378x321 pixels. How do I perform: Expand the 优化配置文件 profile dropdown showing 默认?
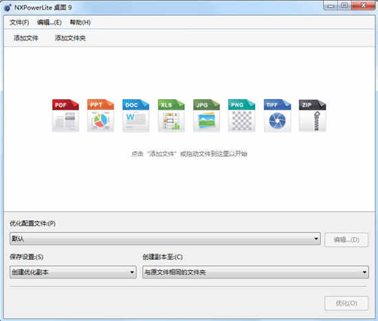pyautogui.click(x=165, y=239)
